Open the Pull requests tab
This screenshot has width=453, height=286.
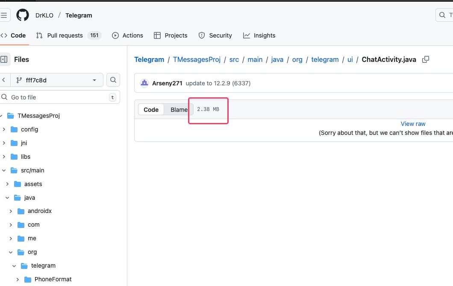click(x=68, y=35)
